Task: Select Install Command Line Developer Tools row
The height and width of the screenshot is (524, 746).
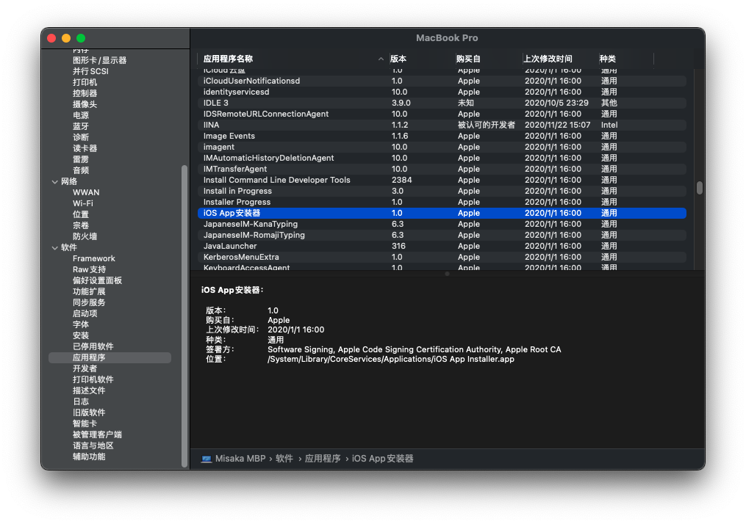Action: click(x=442, y=180)
